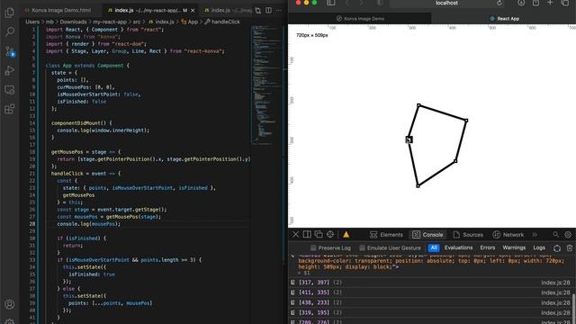Open the Downloads breadcrumb segment
The height and width of the screenshot is (324, 576).
73,22
